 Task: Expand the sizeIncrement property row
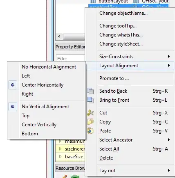61,149
